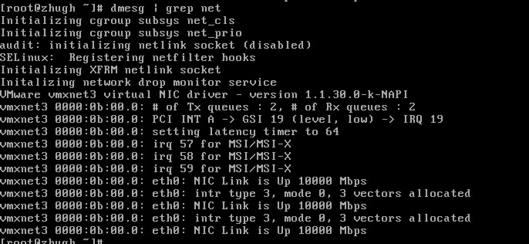Click 'setting latency timer to 64' line
Screen dimensions: 529x244
(170, 132)
